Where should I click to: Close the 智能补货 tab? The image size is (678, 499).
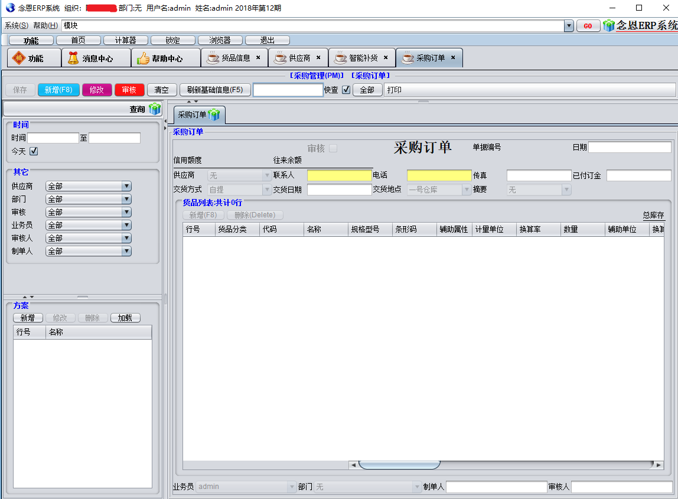(386, 58)
